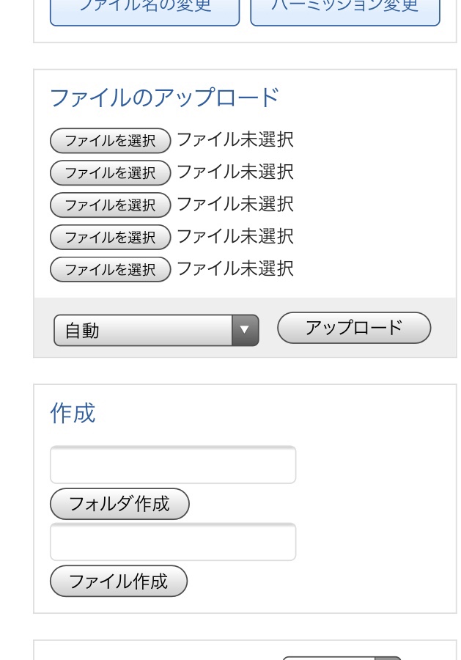The height and width of the screenshot is (660, 461).
Task: Click the フォルダ作成 button
Action: pyautogui.click(x=119, y=504)
